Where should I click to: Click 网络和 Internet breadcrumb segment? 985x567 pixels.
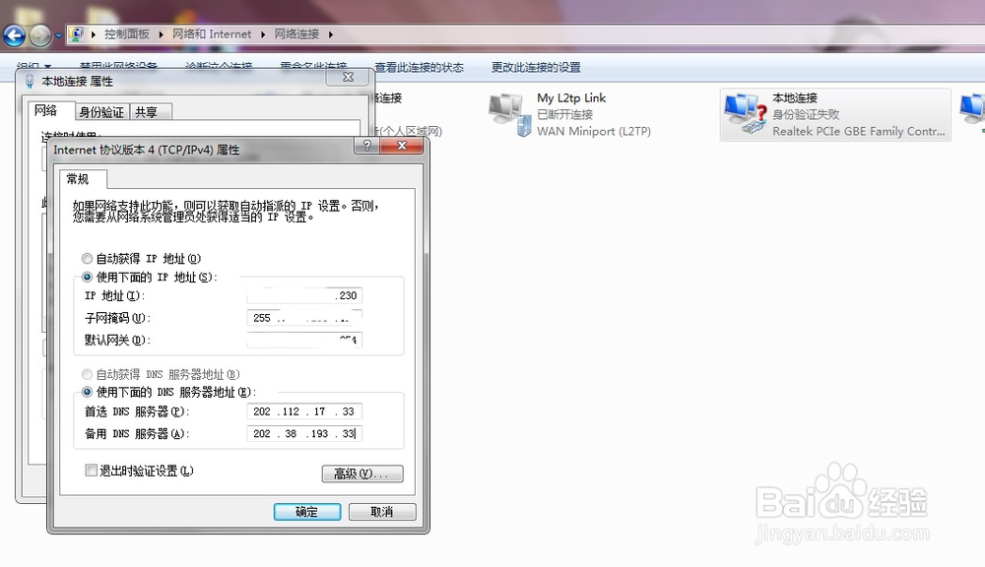click(x=212, y=33)
